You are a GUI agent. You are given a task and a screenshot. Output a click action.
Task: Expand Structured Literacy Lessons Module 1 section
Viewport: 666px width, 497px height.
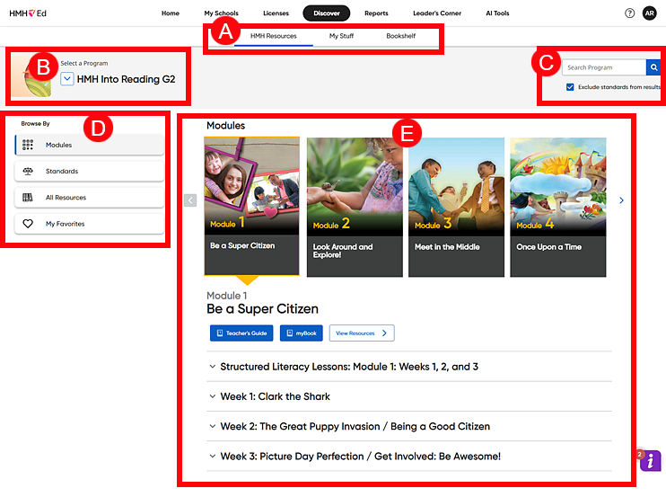409,367
